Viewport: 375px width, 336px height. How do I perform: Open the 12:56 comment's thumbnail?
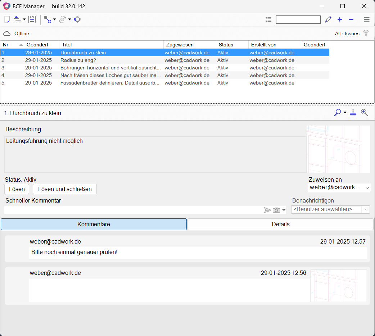338,286
